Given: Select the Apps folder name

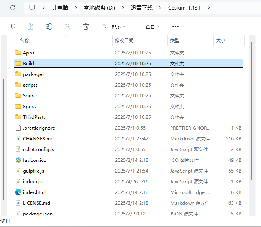Looking at the screenshot, I should point(29,53).
